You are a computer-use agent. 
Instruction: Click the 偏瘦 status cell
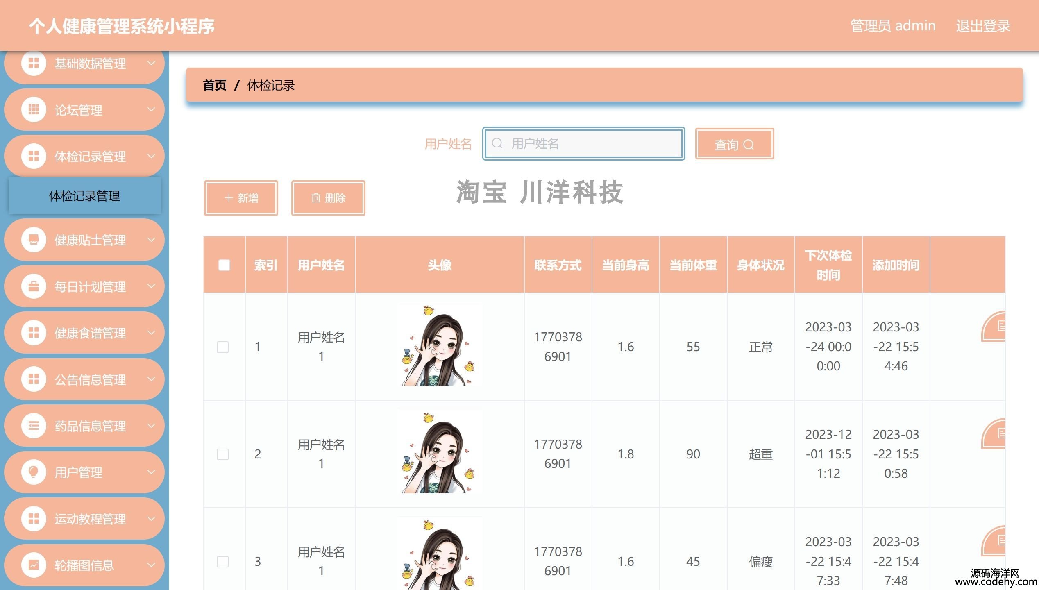click(x=761, y=561)
